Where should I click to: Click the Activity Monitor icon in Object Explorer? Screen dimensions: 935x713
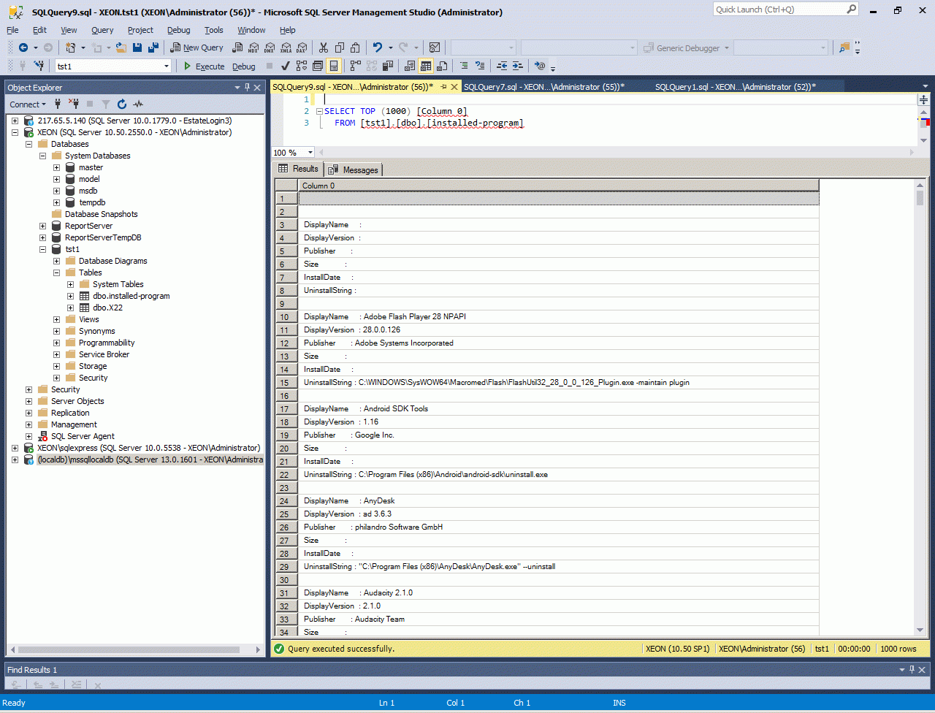click(138, 104)
